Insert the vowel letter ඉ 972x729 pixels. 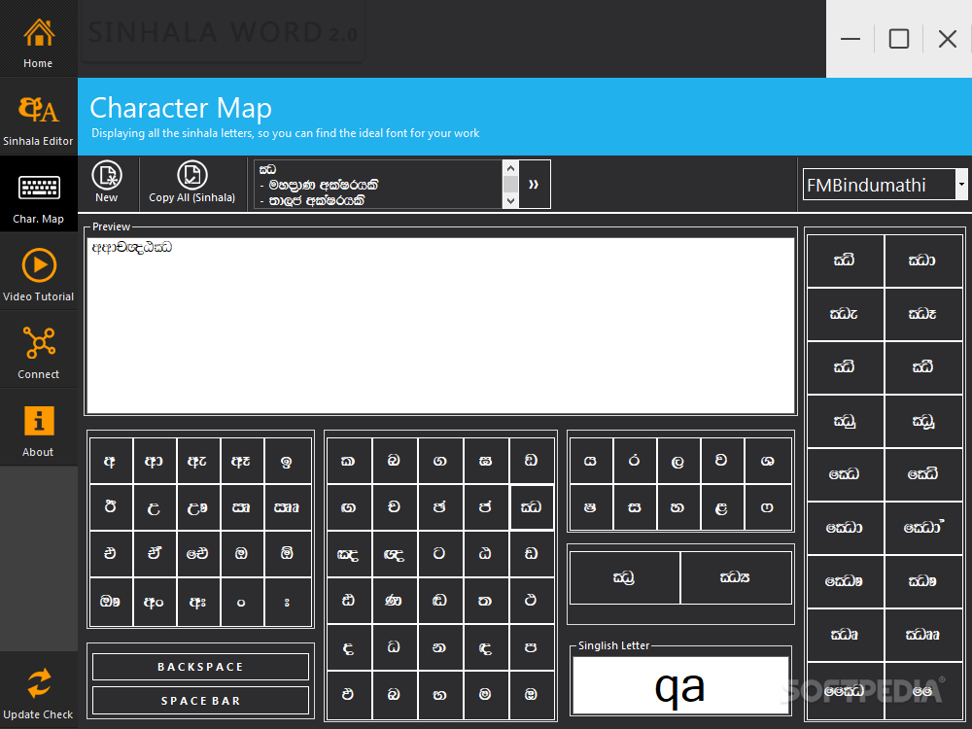tap(287, 461)
